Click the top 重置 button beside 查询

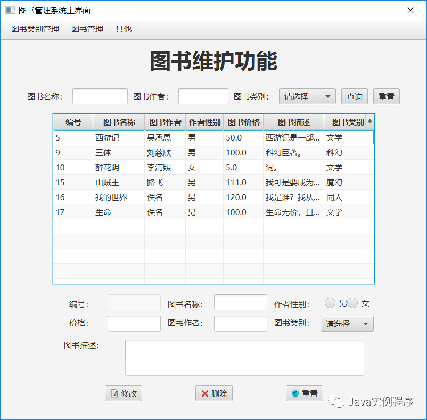[387, 96]
